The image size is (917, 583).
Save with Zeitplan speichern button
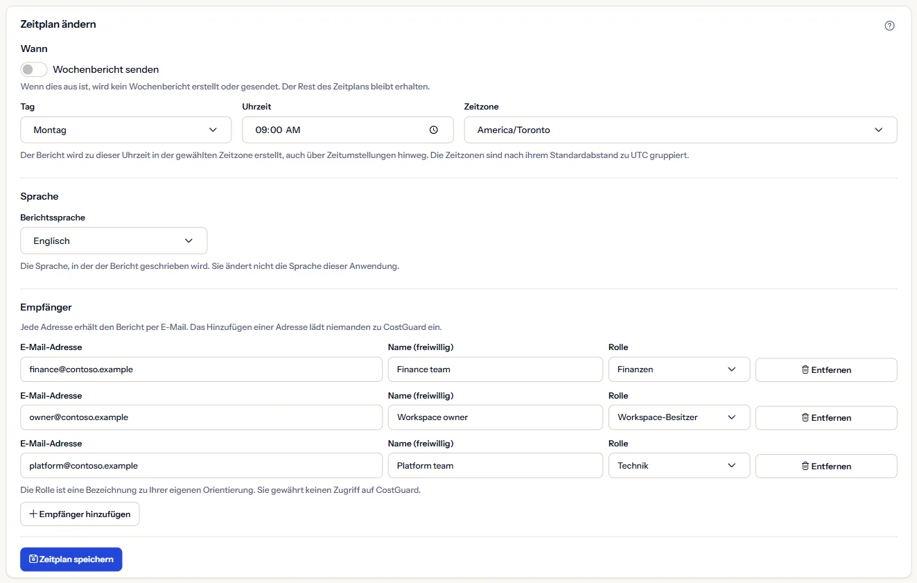pyautogui.click(x=71, y=559)
